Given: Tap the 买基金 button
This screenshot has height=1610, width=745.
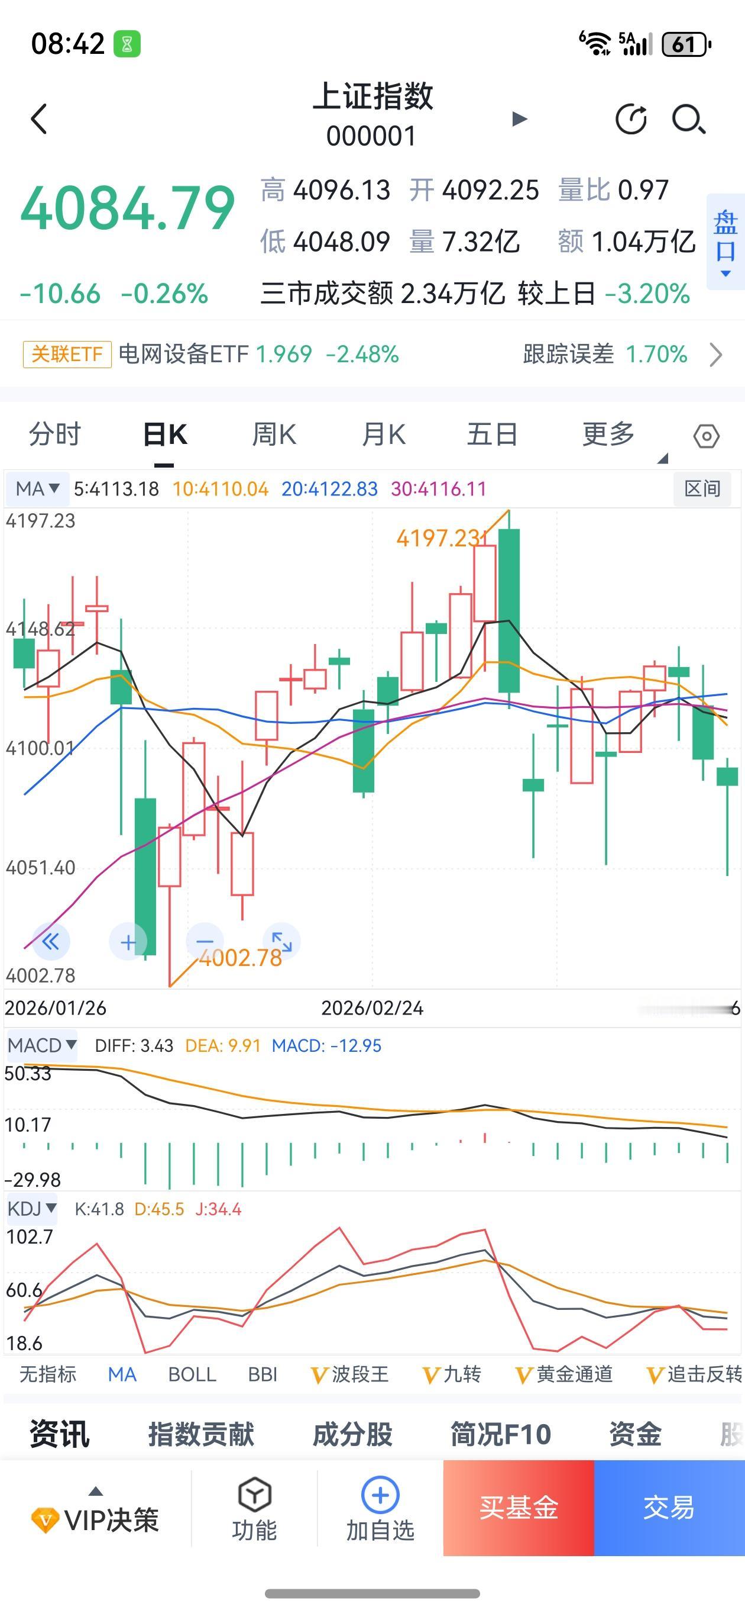Looking at the screenshot, I should 519,1508.
